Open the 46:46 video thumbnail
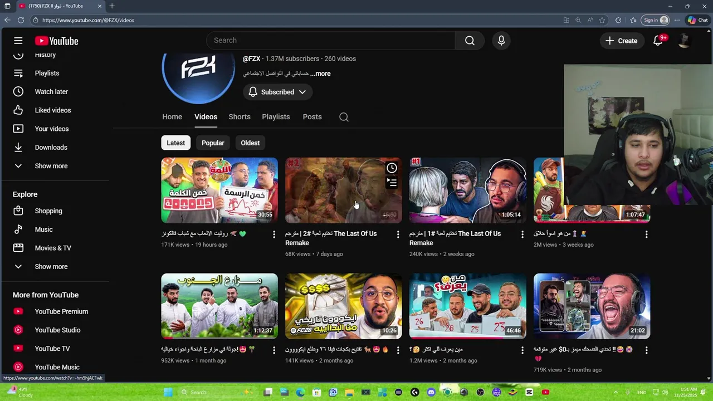This screenshot has height=401, width=713. pos(468,306)
